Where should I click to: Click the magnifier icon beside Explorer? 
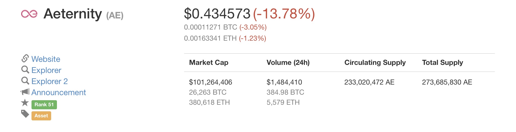click(25, 70)
